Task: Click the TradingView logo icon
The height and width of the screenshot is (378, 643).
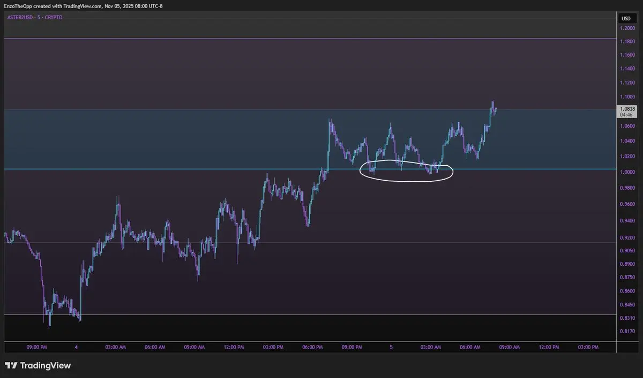Action: 10,366
